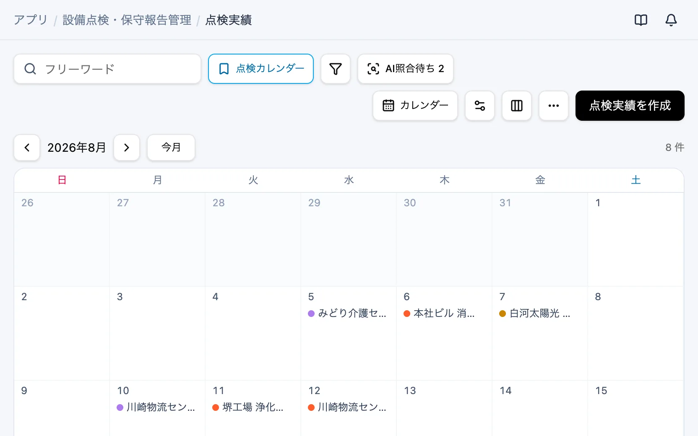Click 2026年8月 month label

click(77, 148)
